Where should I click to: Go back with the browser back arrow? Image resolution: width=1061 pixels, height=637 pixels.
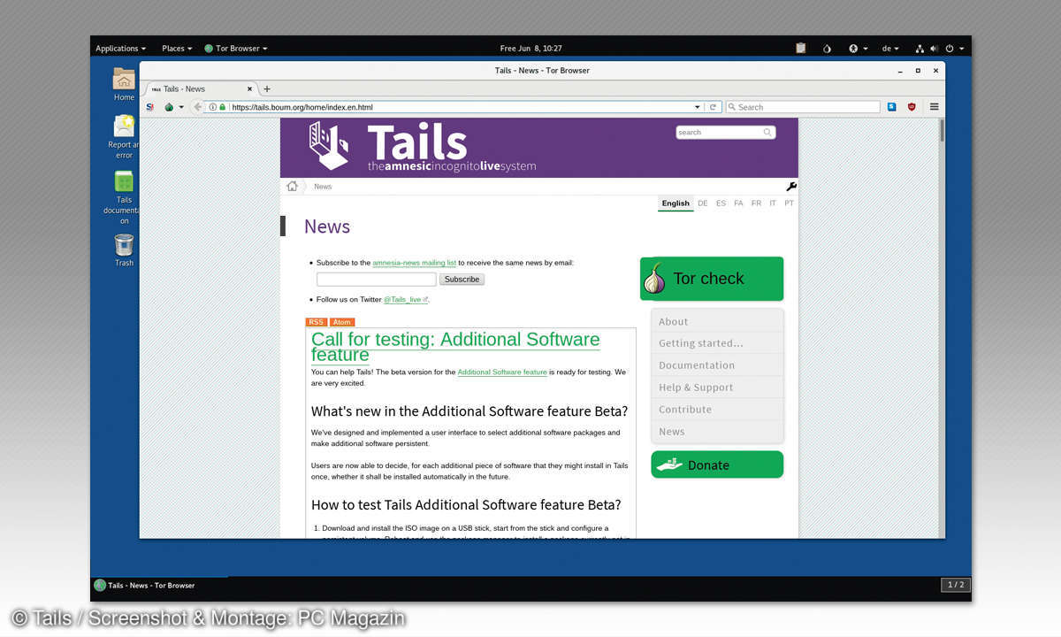point(198,107)
